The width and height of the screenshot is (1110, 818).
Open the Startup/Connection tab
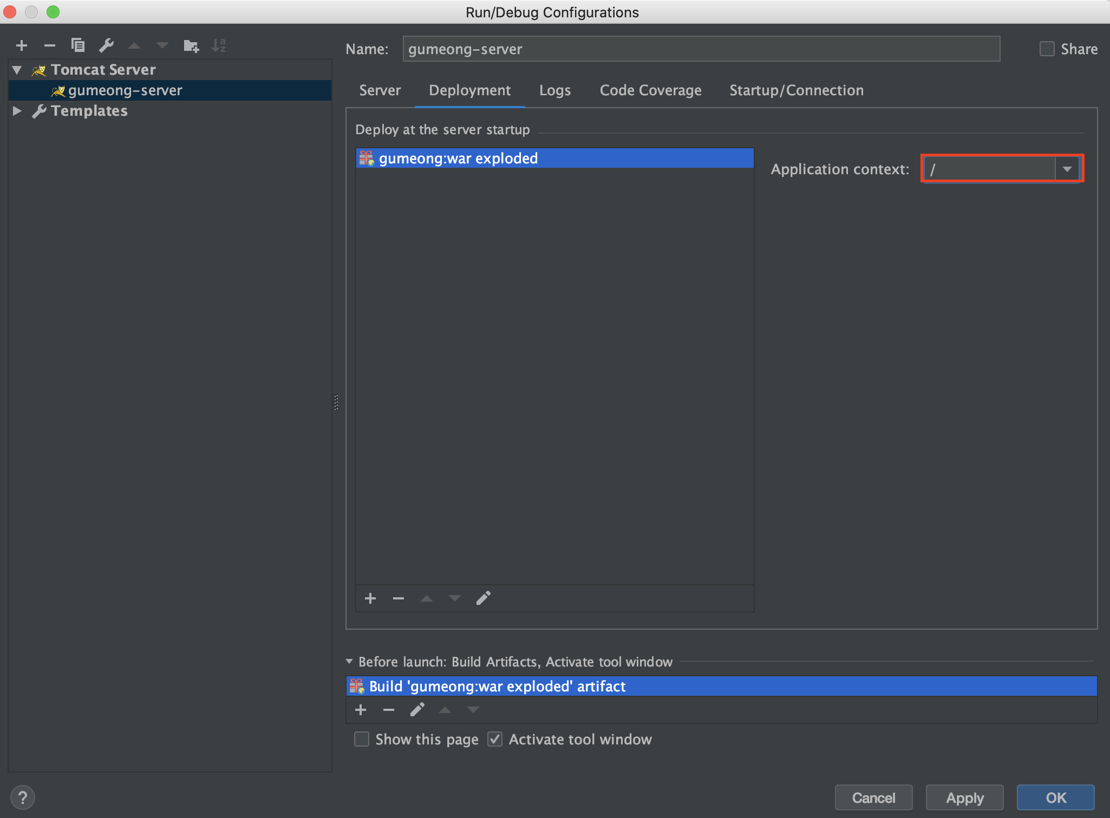[x=796, y=90]
